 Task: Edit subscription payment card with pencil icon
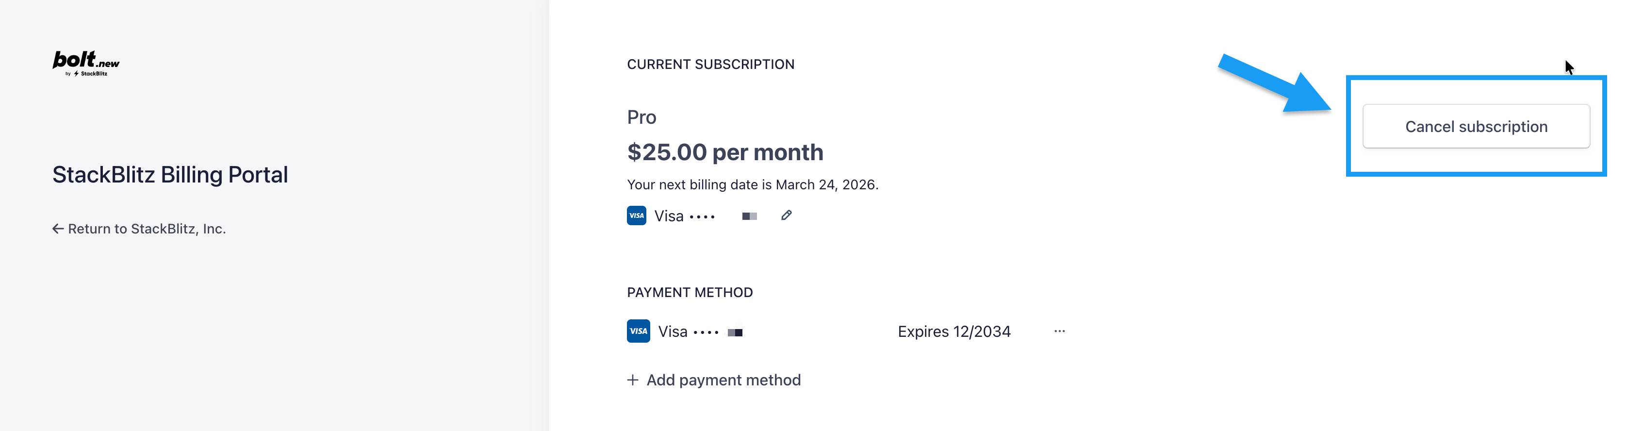pos(786,216)
